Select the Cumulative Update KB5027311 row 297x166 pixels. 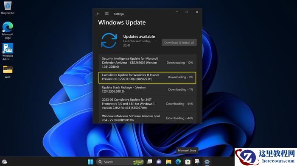coord(147,77)
